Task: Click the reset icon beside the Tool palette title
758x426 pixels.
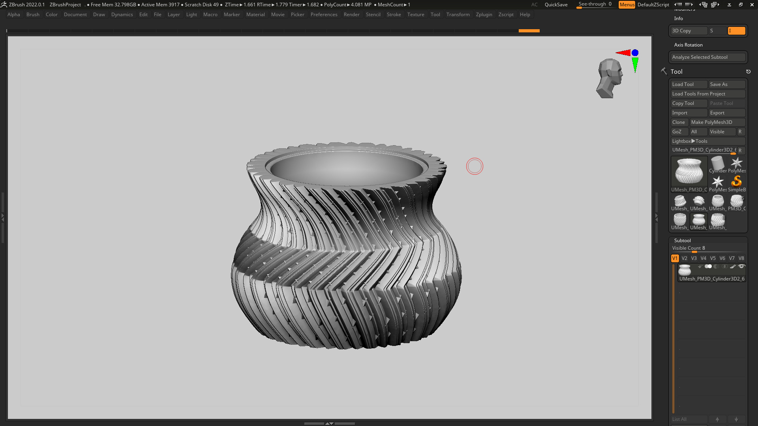Action: 748,71
